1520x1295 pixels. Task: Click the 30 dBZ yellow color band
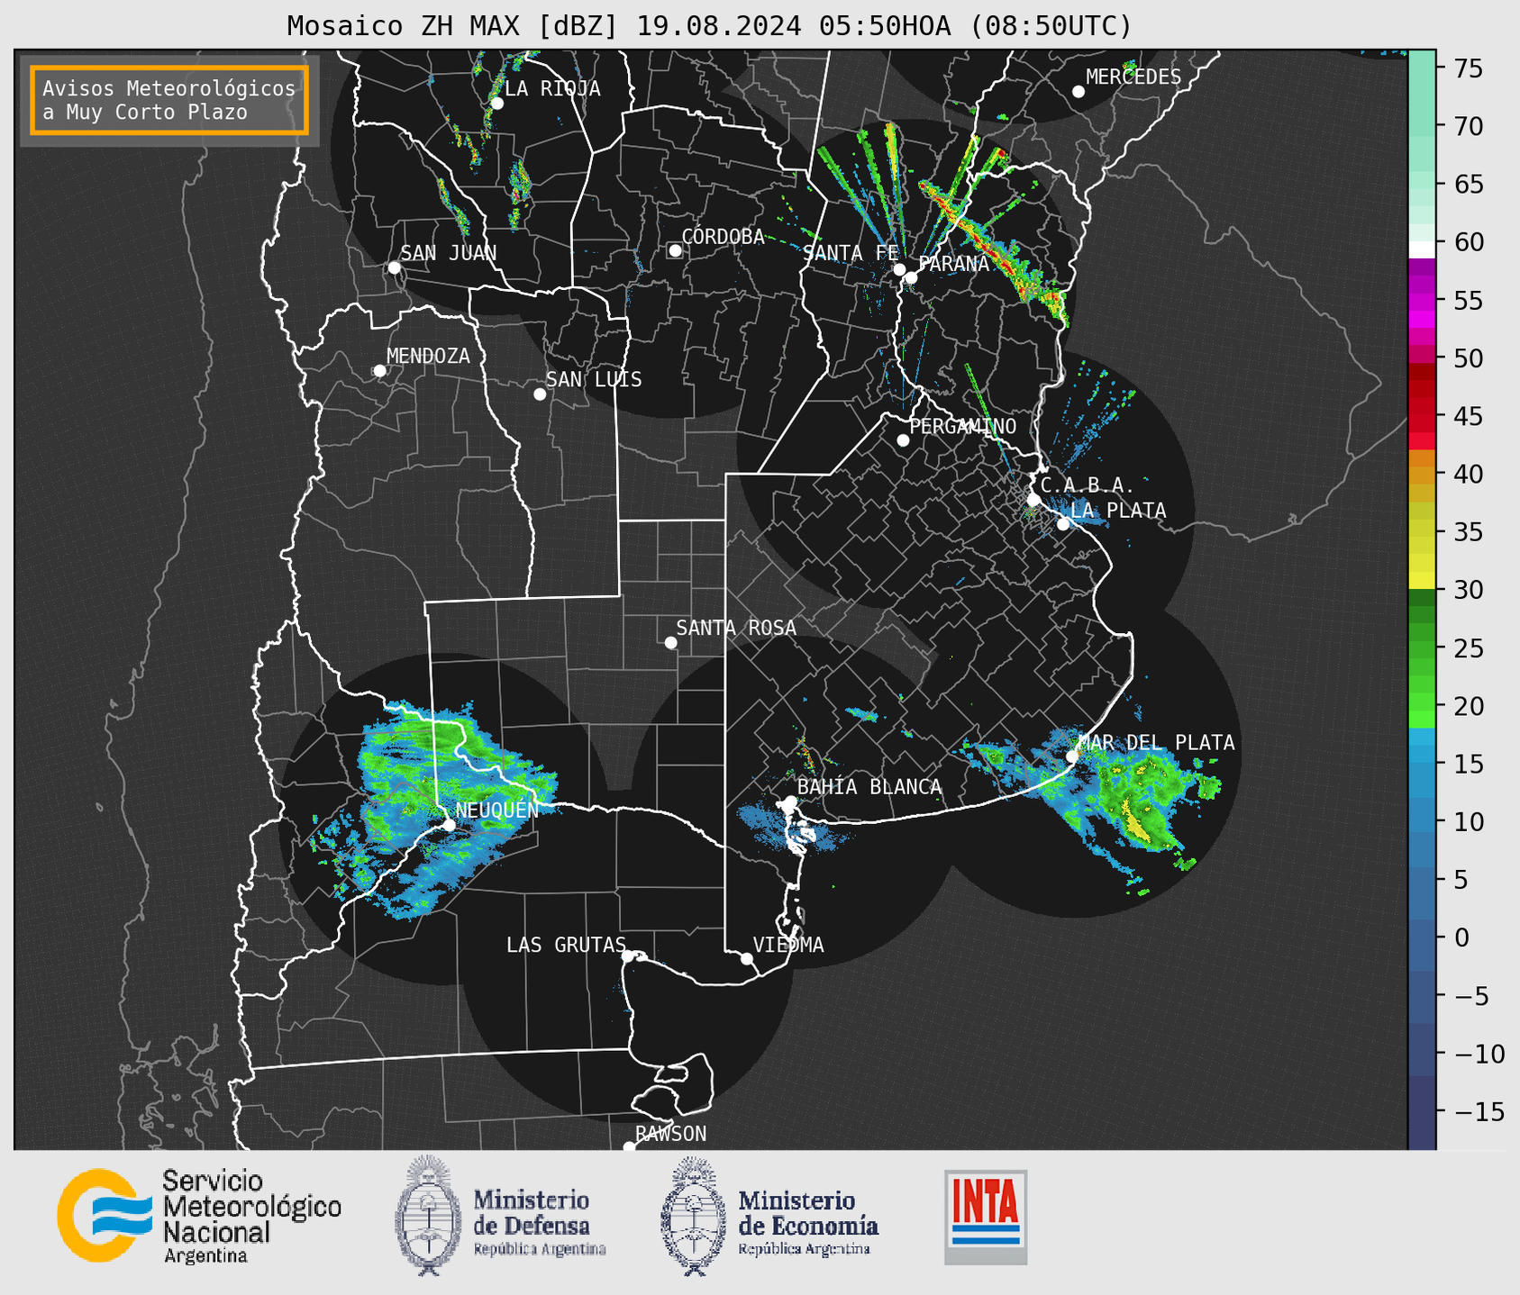pyautogui.click(x=1422, y=581)
